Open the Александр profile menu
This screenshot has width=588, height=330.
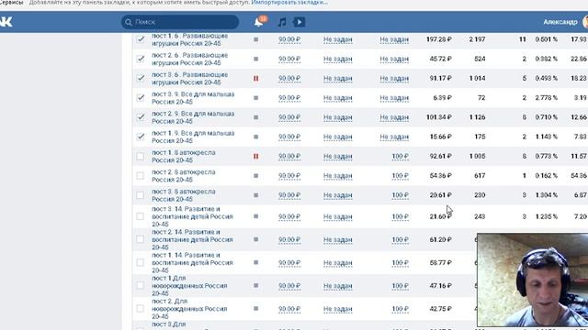tap(565, 22)
